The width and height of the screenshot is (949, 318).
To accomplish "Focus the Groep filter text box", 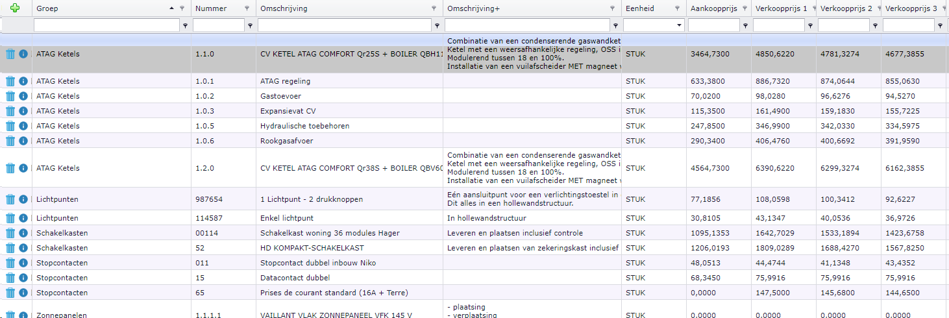I will [x=107, y=25].
